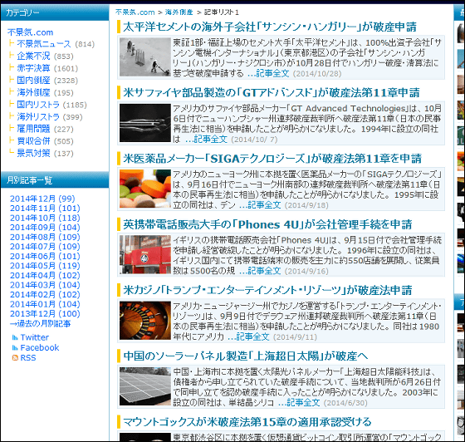
Task: Select 赤字決算 category (1601)
Action: (x=33, y=68)
